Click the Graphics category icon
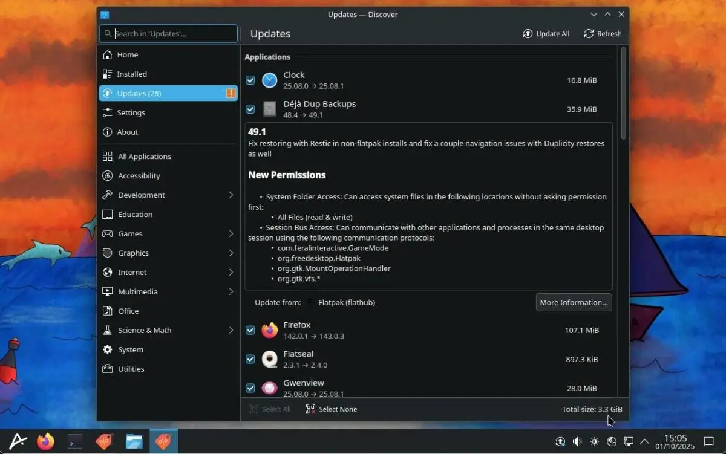This screenshot has height=454, width=726. (x=107, y=253)
